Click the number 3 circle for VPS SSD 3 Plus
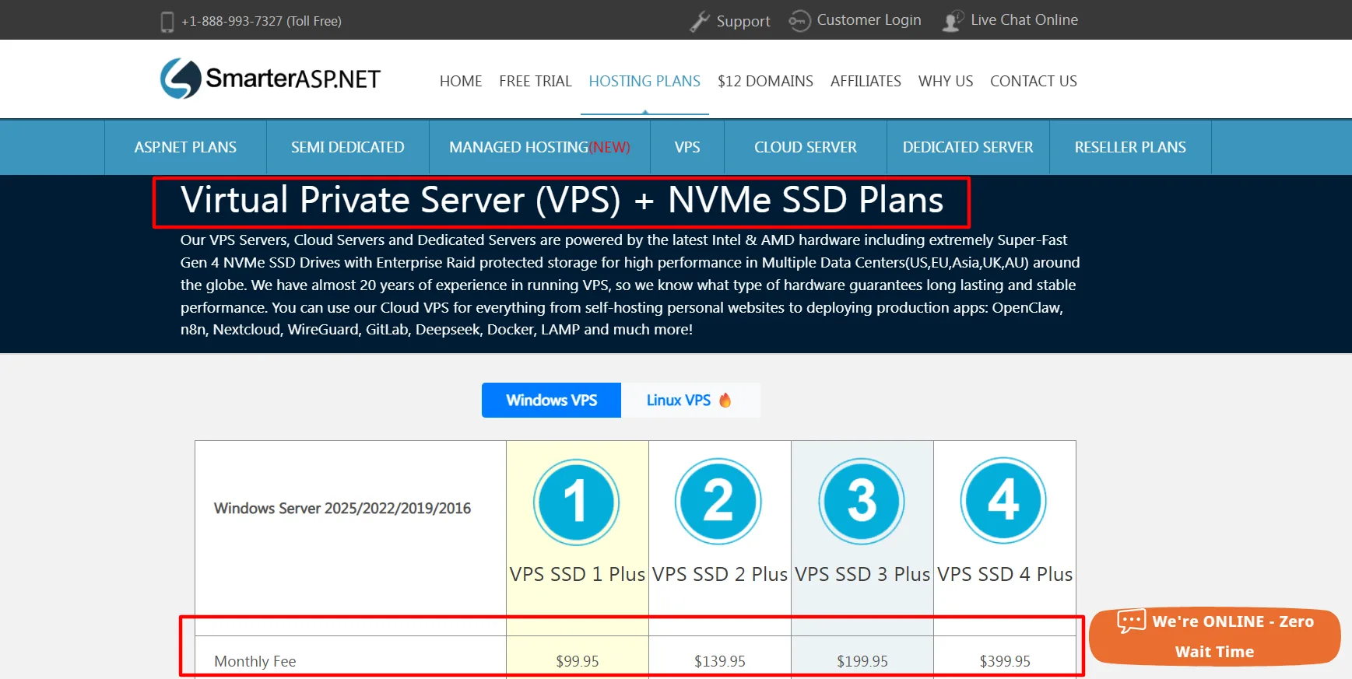 [x=862, y=502]
